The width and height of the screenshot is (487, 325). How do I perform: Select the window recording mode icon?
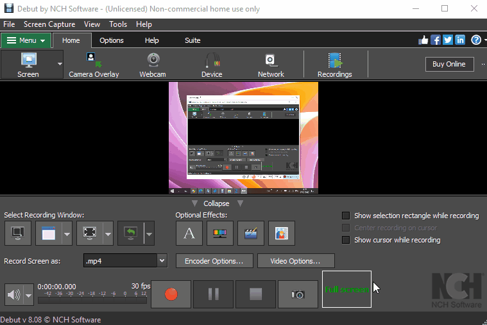click(x=49, y=234)
